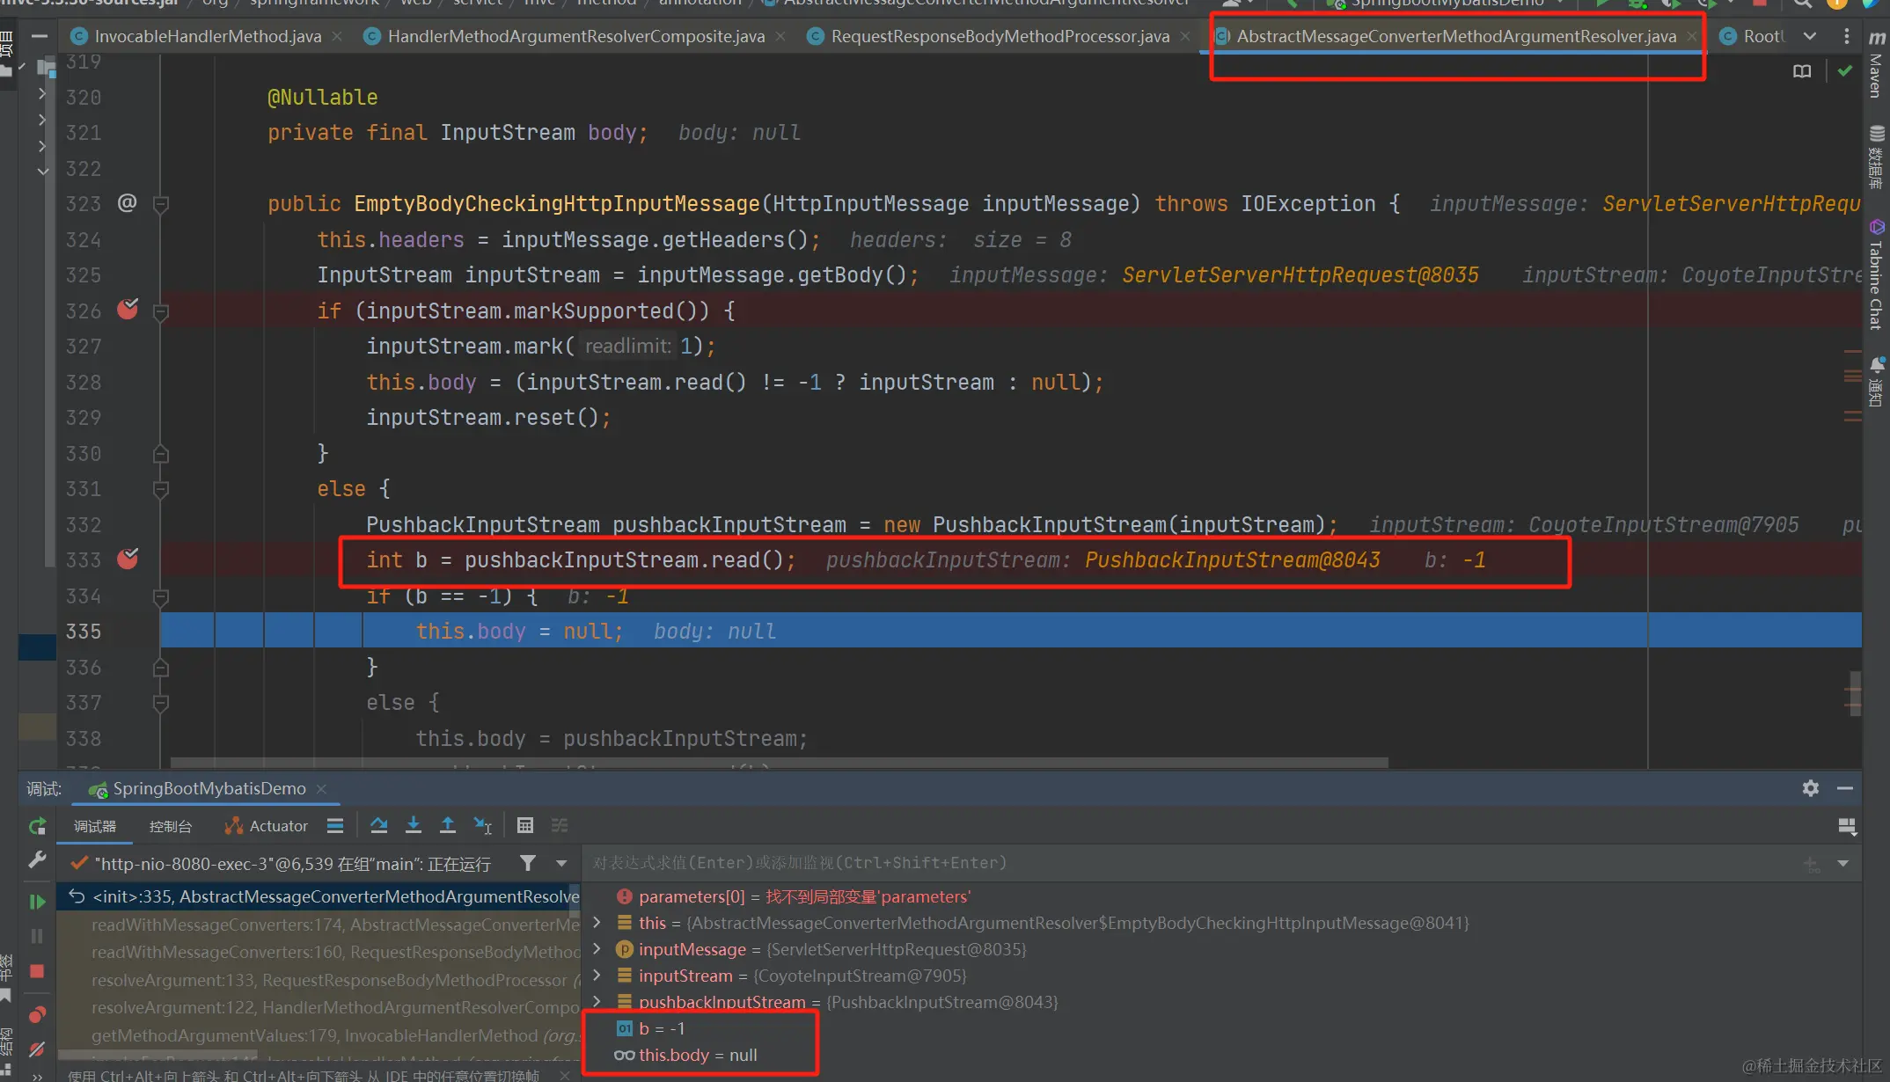Stop the debug session with red square

coord(37,971)
